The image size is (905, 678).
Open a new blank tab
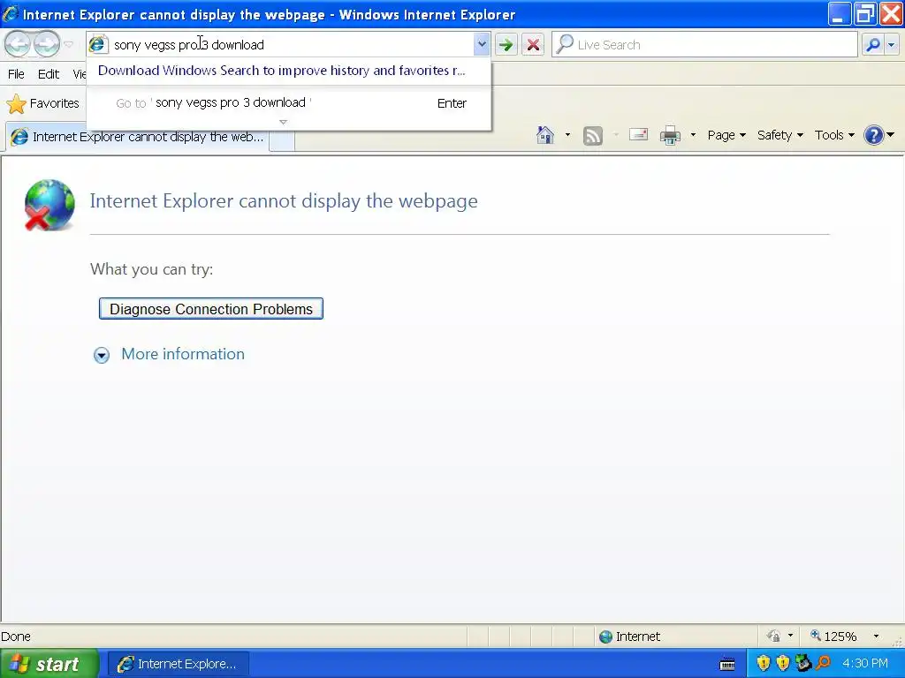282,140
